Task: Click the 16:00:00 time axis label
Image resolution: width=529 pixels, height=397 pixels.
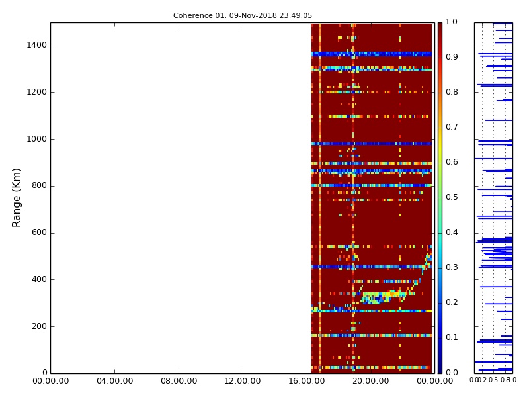Action: [x=307, y=381]
